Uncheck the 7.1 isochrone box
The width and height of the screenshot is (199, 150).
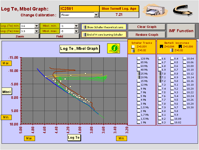[x=160, y=77]
